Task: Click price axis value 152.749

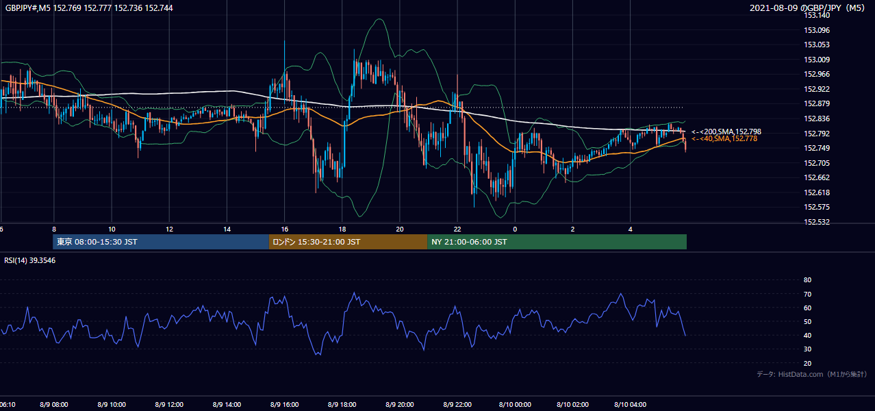Action: point(816,148)
